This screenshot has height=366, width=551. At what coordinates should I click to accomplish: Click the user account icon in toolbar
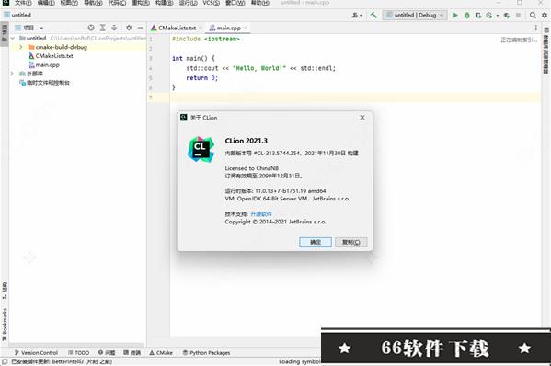pyautogui.click(x=355, y=15)
